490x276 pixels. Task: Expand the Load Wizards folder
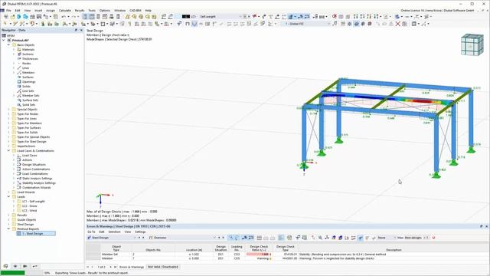pyautogui.click(x=8, y=192)
